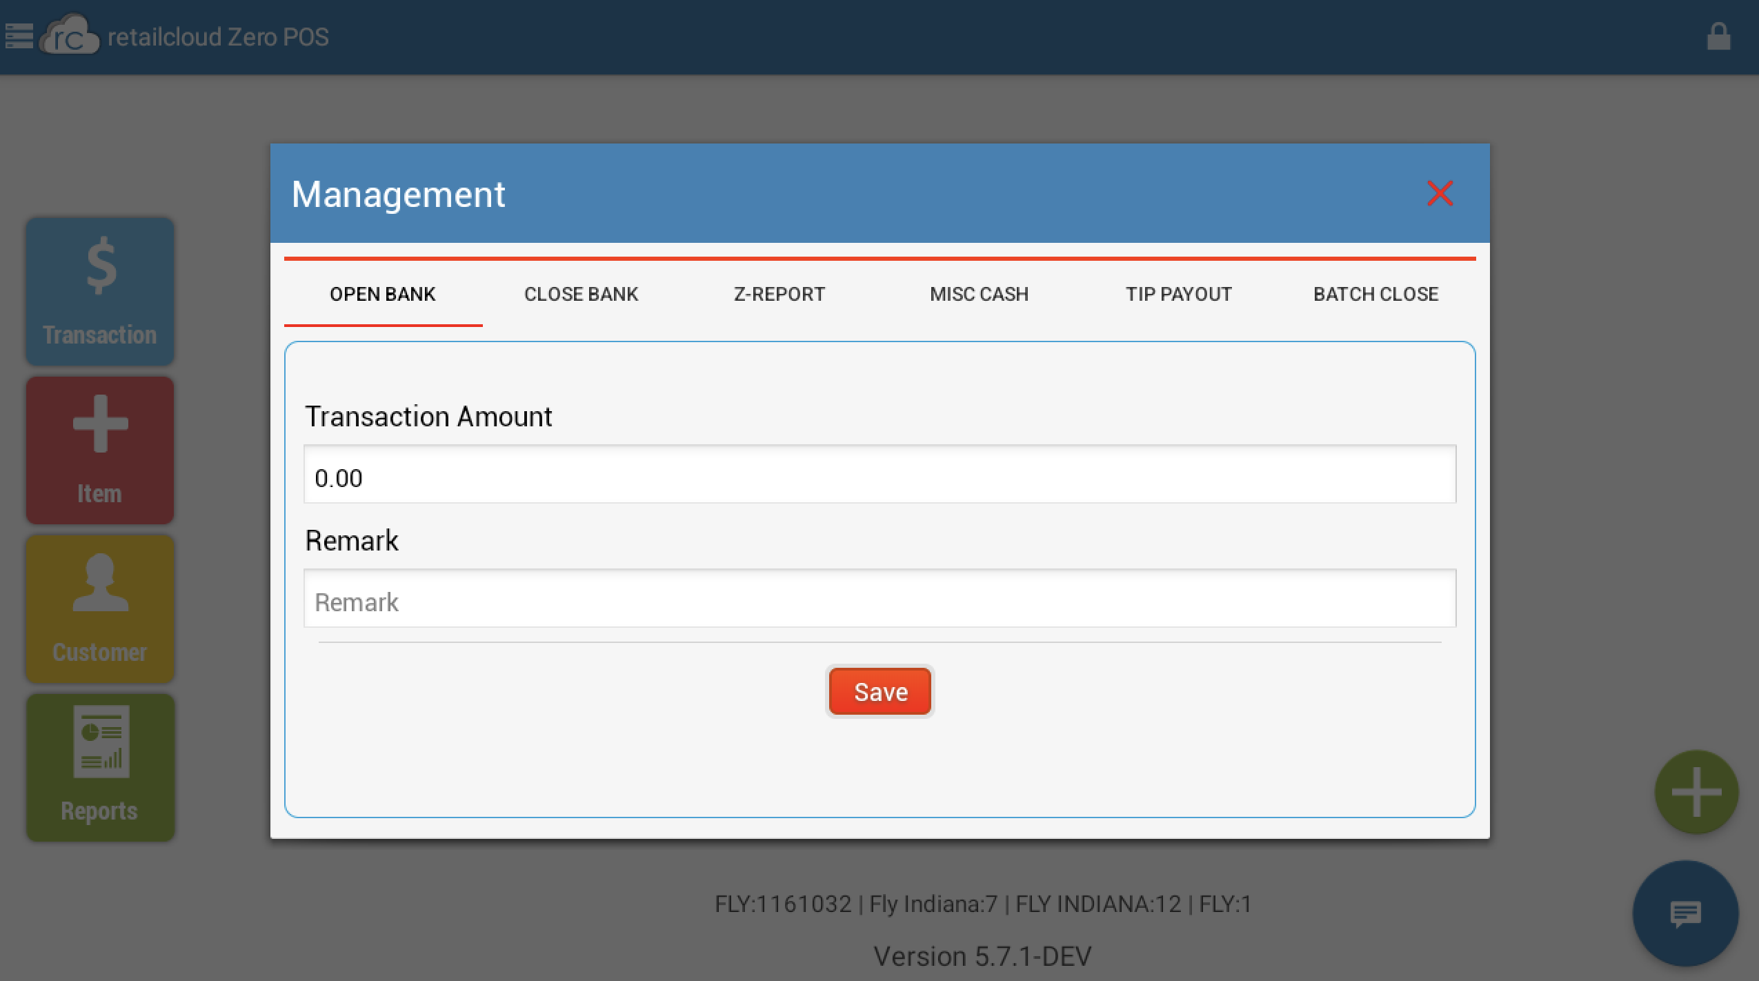Image resolution: width=1759 pixels, height=981 pixels.
Task: Open the hamburger menu icon
Action: pos(19,37)
